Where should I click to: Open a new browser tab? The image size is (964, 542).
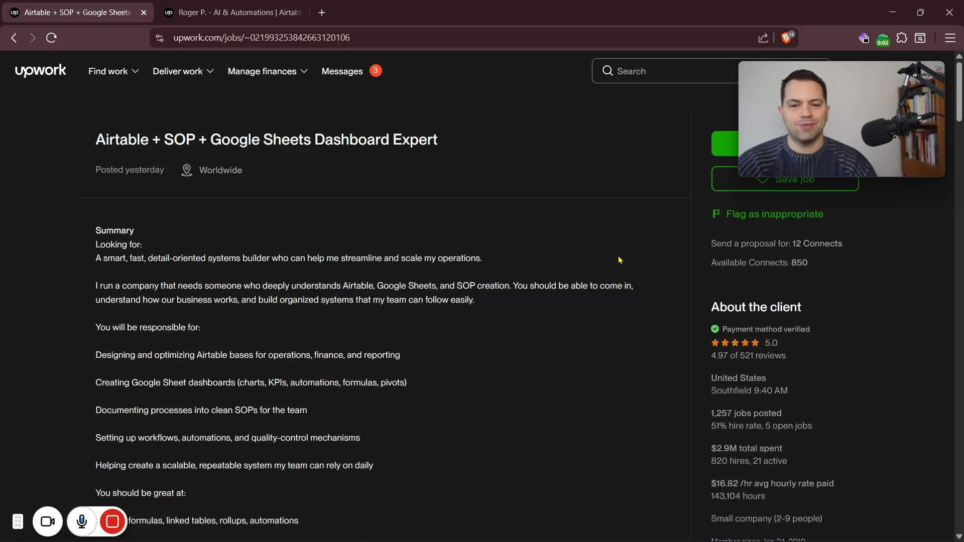point(322,13)
